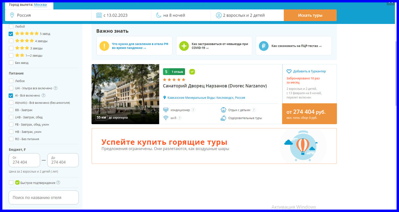
Task: Click the Искать туры button
Action: pos(310,15)
